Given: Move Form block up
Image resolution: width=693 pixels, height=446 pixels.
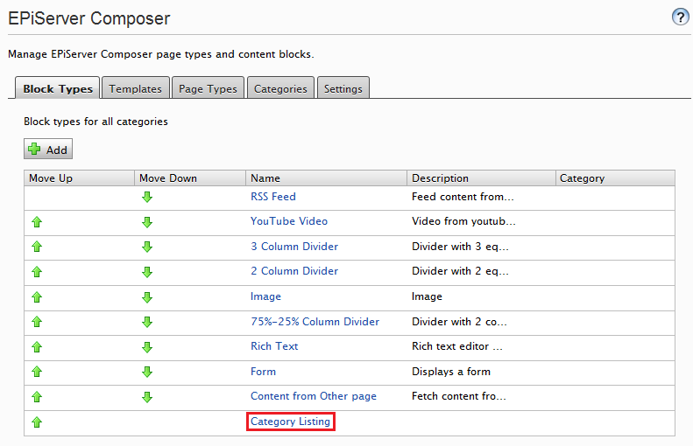Looking at the screenshot, I should click(x=37, y=372).
